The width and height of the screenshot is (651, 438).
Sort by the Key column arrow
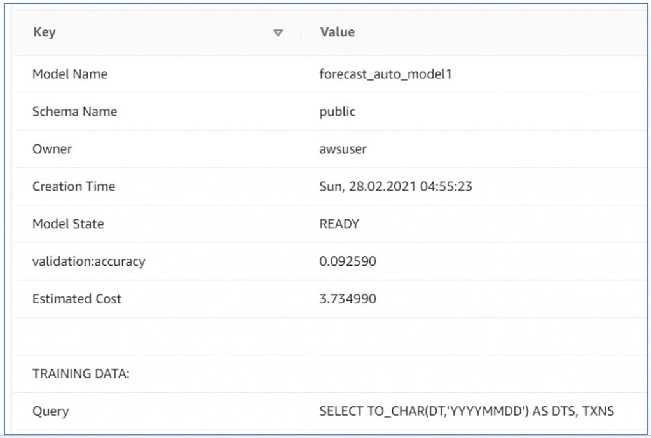click(x=278, y=32)
